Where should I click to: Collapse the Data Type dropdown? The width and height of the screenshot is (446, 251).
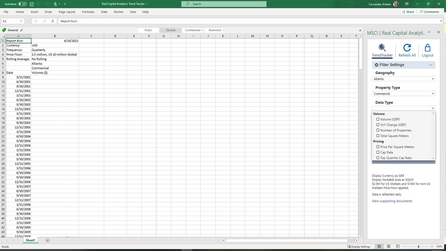click(433, 109)
